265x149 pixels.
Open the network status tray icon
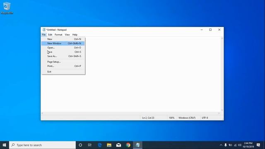(235, 145)
